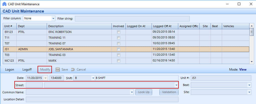Viewport: 256px width, 104px height.
Task: Open the Filter column dropdown
Action: (53, 19)
